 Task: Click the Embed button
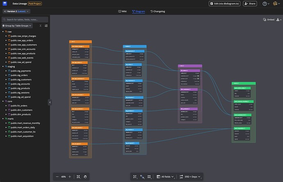click(x=269, y=20)
